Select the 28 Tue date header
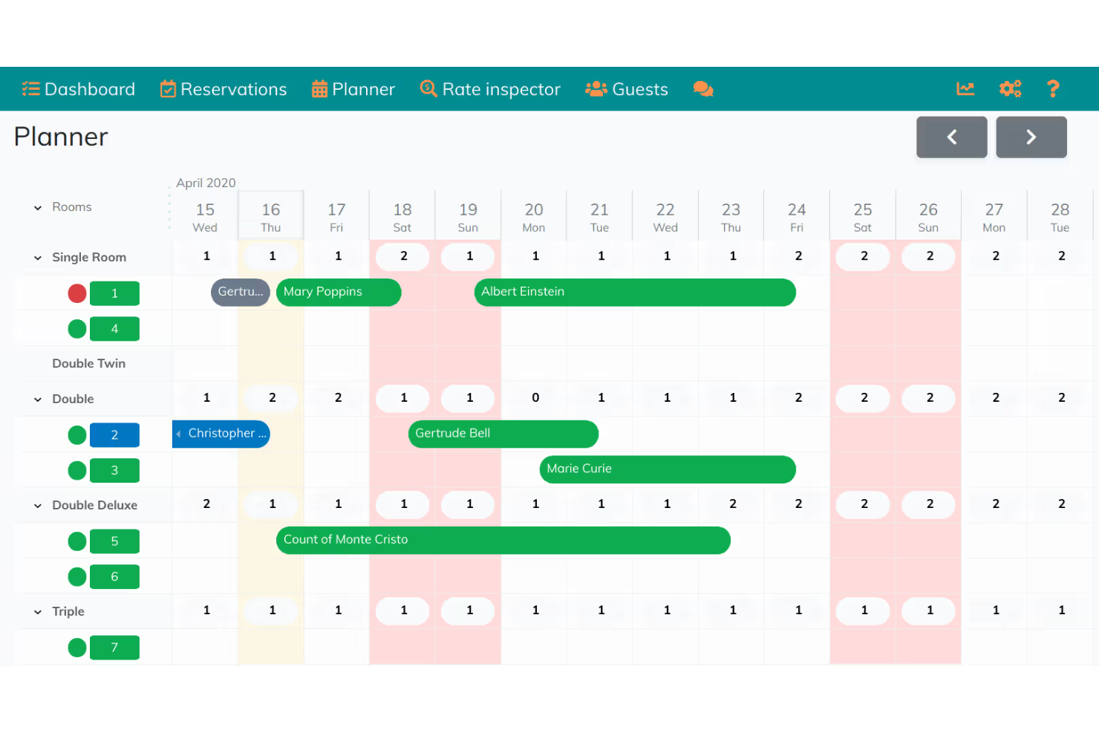This screenshot has height=733, width=1099. click(1060, 217)
